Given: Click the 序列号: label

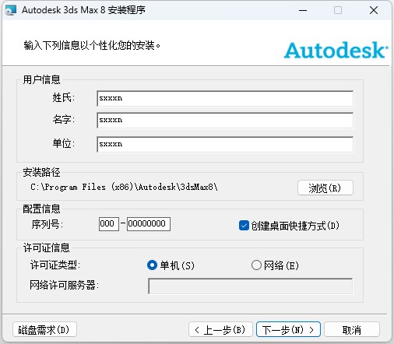Looking at the screenshot, I should click(x=47, y=224).
